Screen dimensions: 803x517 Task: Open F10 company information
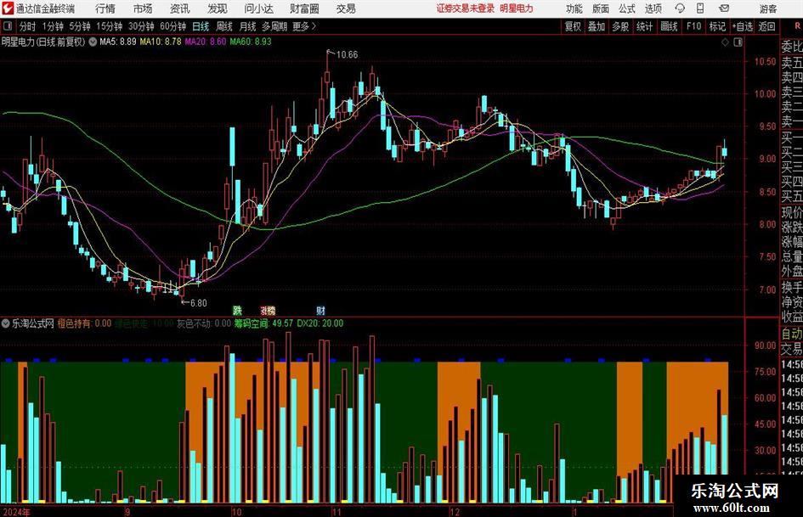(x=694, y=26)
